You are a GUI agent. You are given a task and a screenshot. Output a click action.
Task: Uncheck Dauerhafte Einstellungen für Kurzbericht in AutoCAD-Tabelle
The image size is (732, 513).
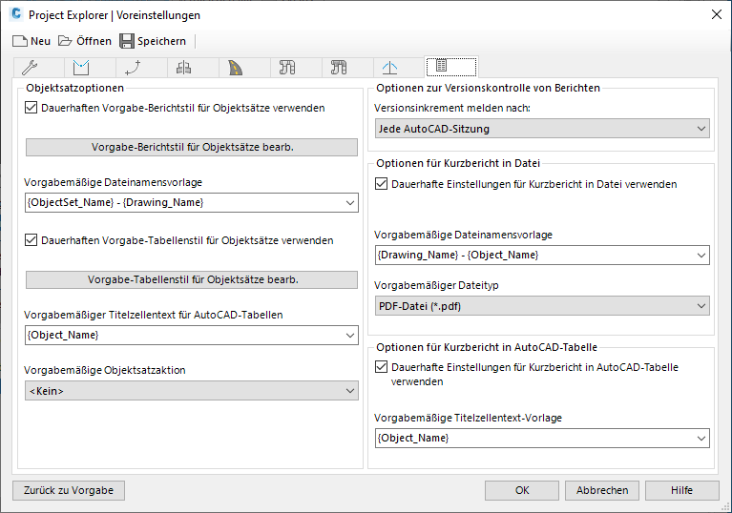pyautogui.click(x=381, y=367)
